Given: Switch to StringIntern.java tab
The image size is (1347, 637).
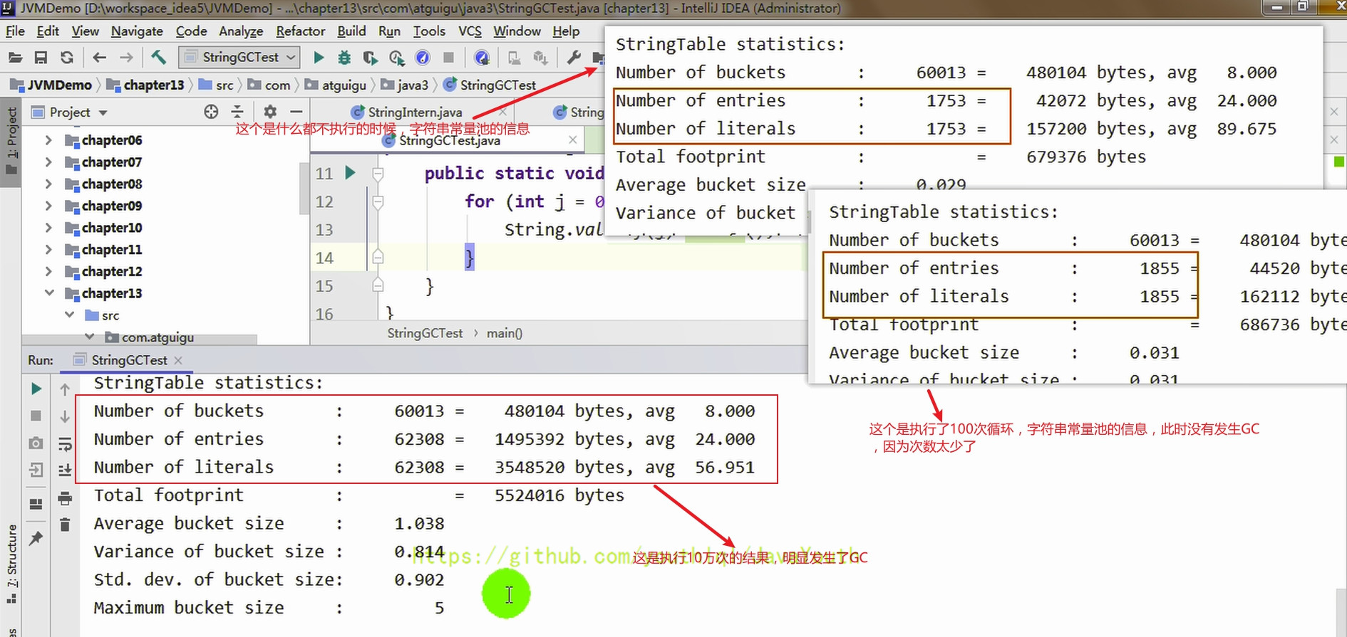Looking at the screenshot, I should click(415, 112).
